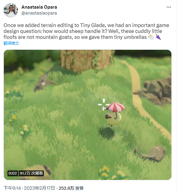177x195 pixels.
Task: Click the red striped umbrella in video
Action: pyautogui.click(x=116, y=108)
